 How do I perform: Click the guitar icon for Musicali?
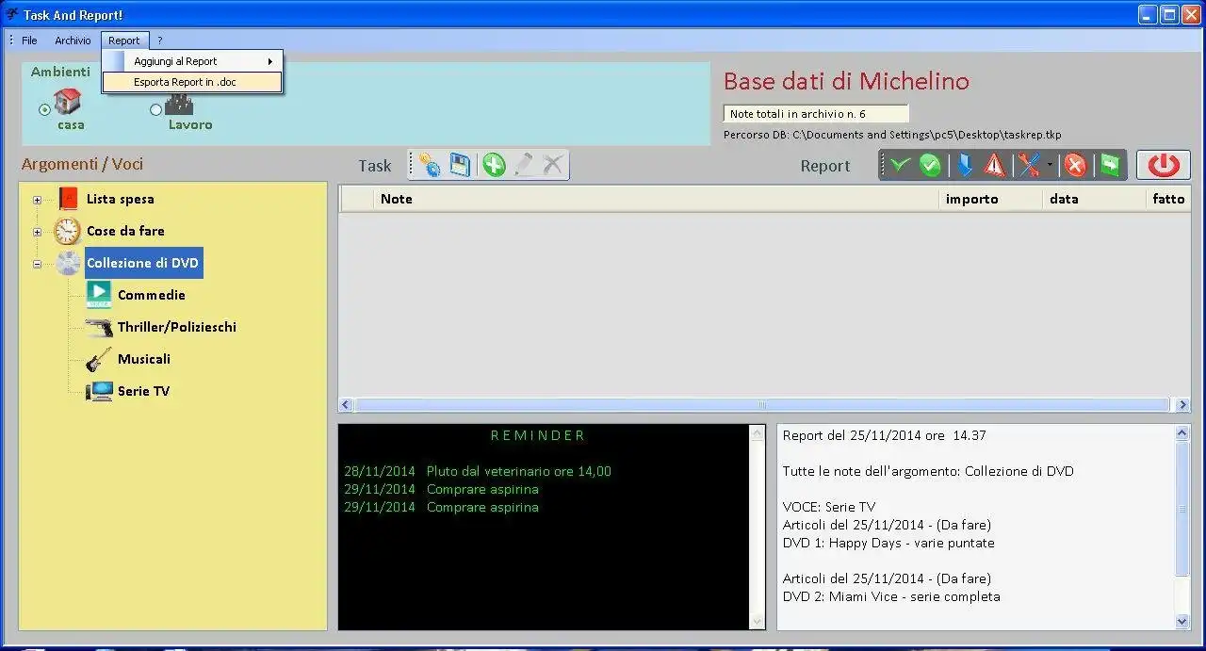pos(99,359)
